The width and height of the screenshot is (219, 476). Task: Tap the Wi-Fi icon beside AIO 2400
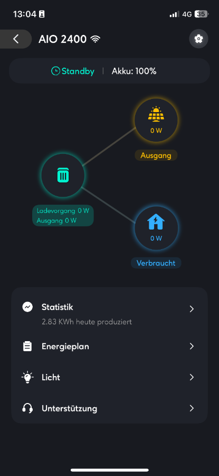point(96,39)
